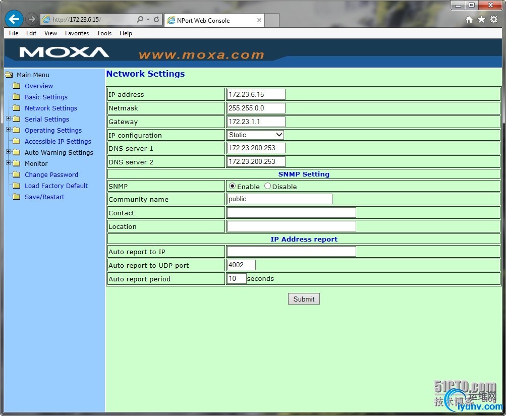Open Load Factory Default link
Viewport: 506px width, 416px height.
[x=56, y=186]
